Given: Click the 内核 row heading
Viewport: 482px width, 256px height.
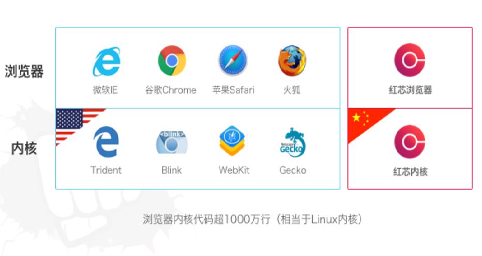Looking at the screenshot, I should (x=24, y=149).
